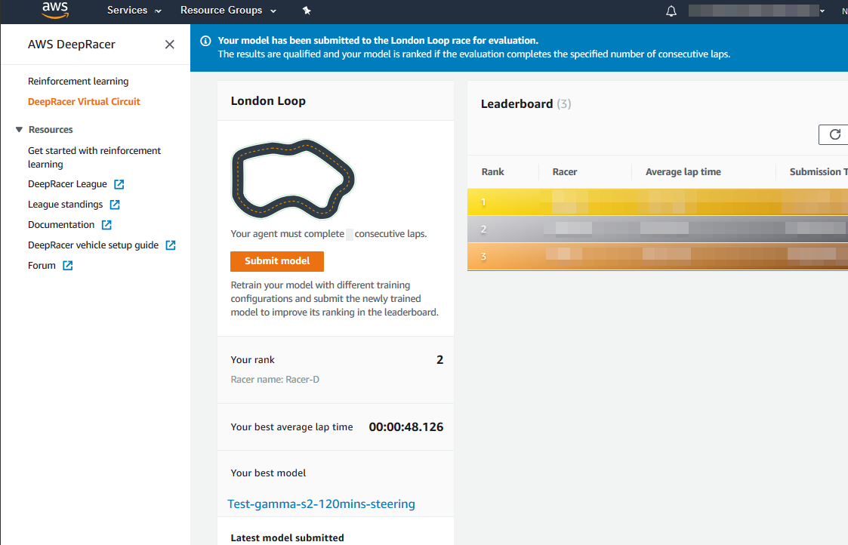Click the pin shortcut icon in navbar

click(306, 11)
